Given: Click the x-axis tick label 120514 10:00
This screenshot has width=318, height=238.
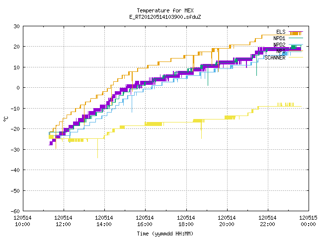Looking at the screenshot, I should pos(22,221).
